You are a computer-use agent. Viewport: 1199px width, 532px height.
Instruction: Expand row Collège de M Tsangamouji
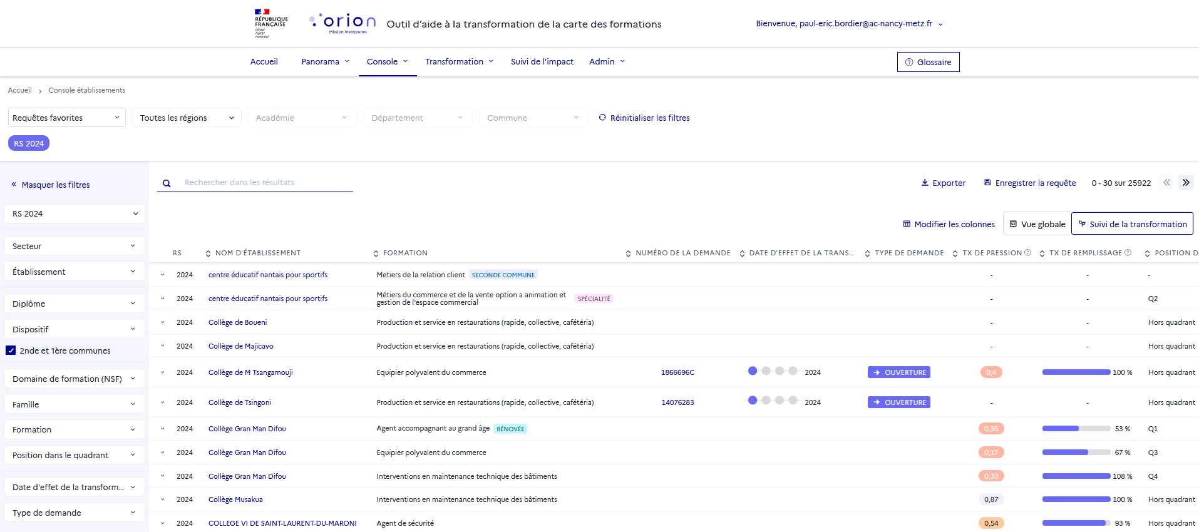point(162,372)
